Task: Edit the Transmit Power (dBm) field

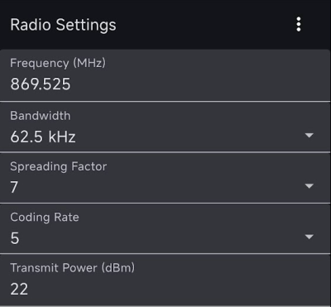Action: (x=165, y=280)
